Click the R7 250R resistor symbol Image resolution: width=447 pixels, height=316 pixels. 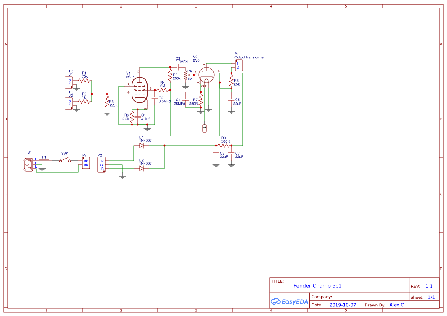[x=201, y=100]
